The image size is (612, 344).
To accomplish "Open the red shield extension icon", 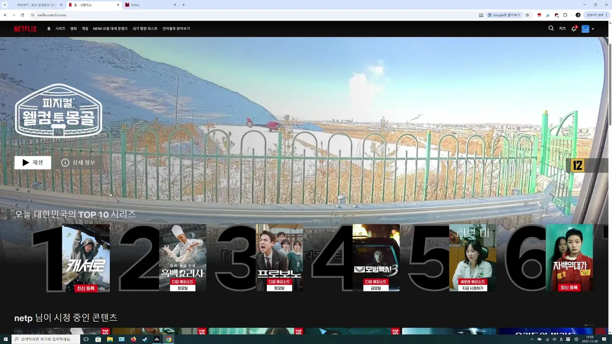I will (x=557, y=15).
